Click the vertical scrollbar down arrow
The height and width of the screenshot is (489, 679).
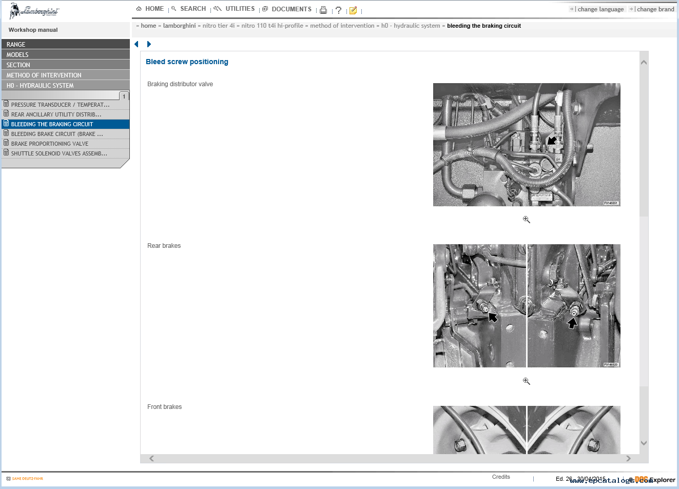coord(644,443)
